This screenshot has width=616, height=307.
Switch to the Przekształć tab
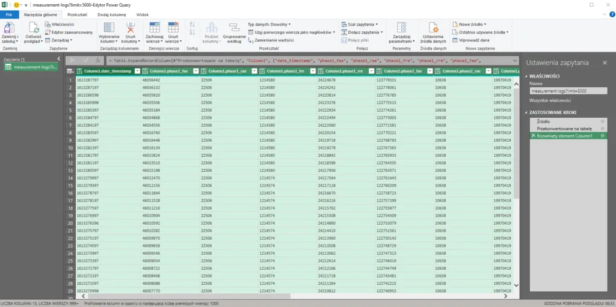tap(78, 14)
